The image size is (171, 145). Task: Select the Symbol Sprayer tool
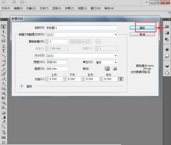[3, 132]
